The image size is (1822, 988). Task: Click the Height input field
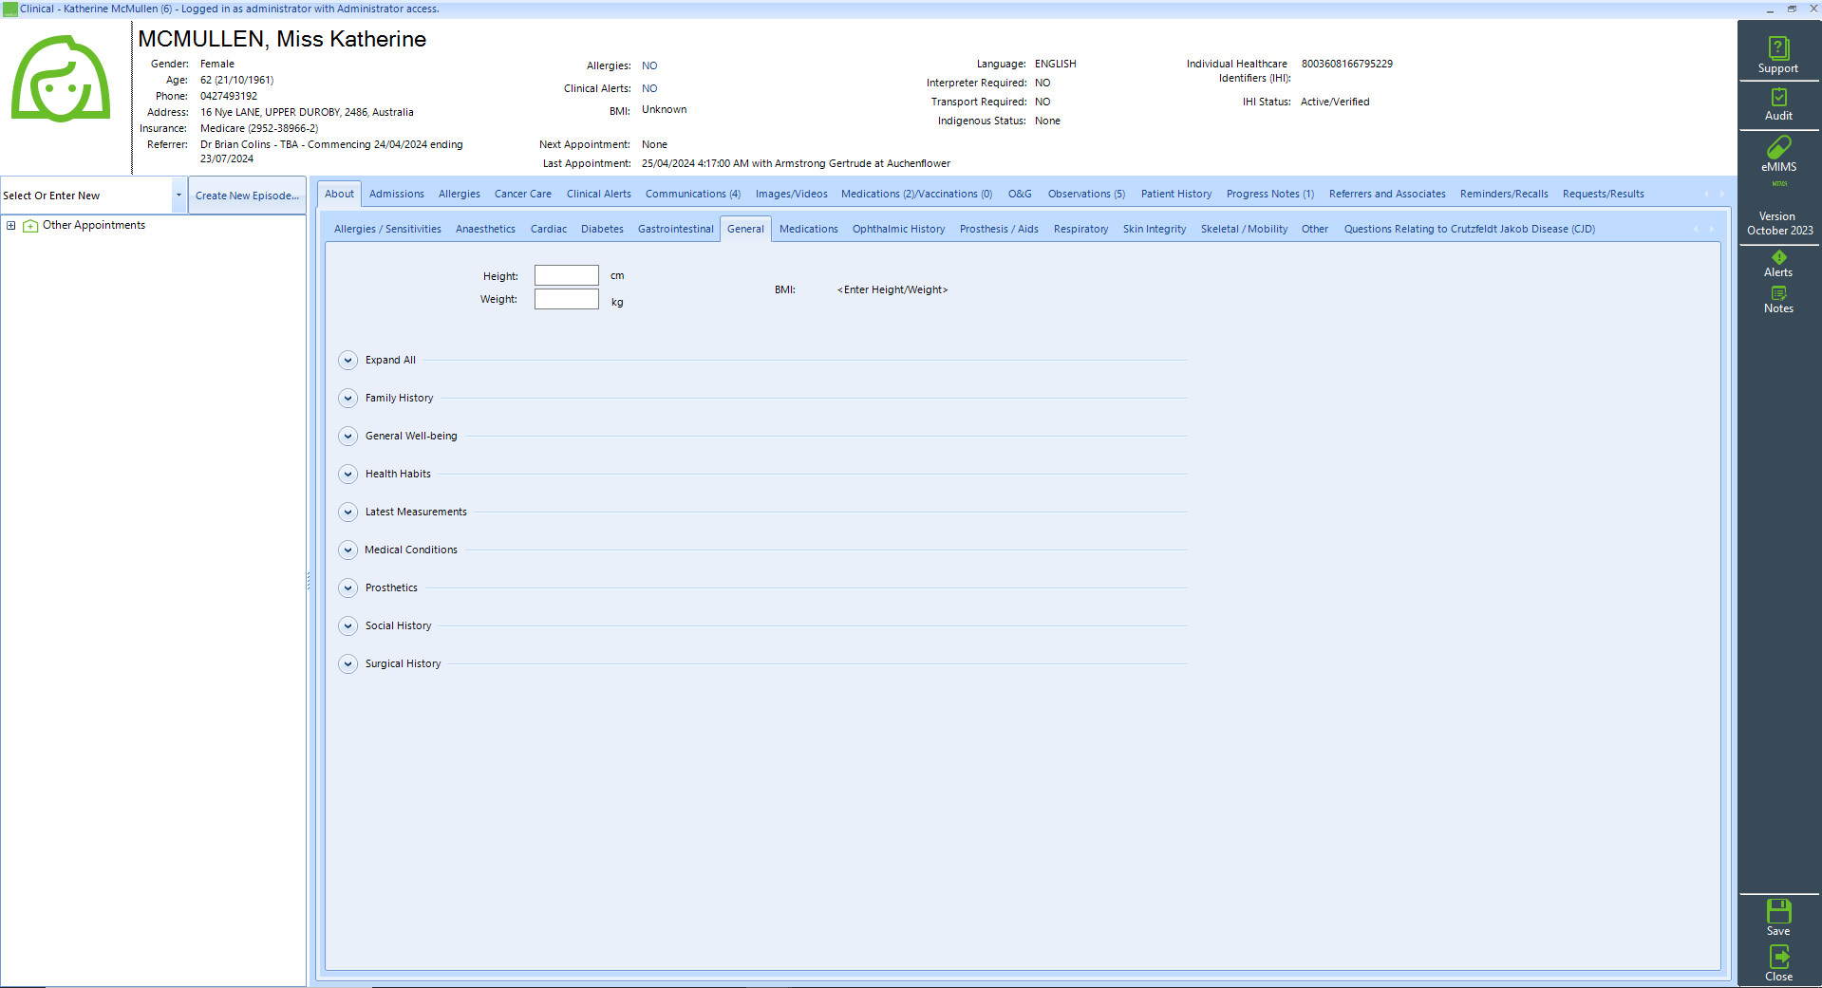(566, 275)
